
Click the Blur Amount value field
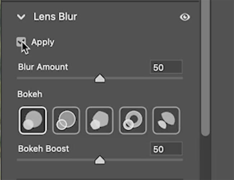click(x=166, y=67)
